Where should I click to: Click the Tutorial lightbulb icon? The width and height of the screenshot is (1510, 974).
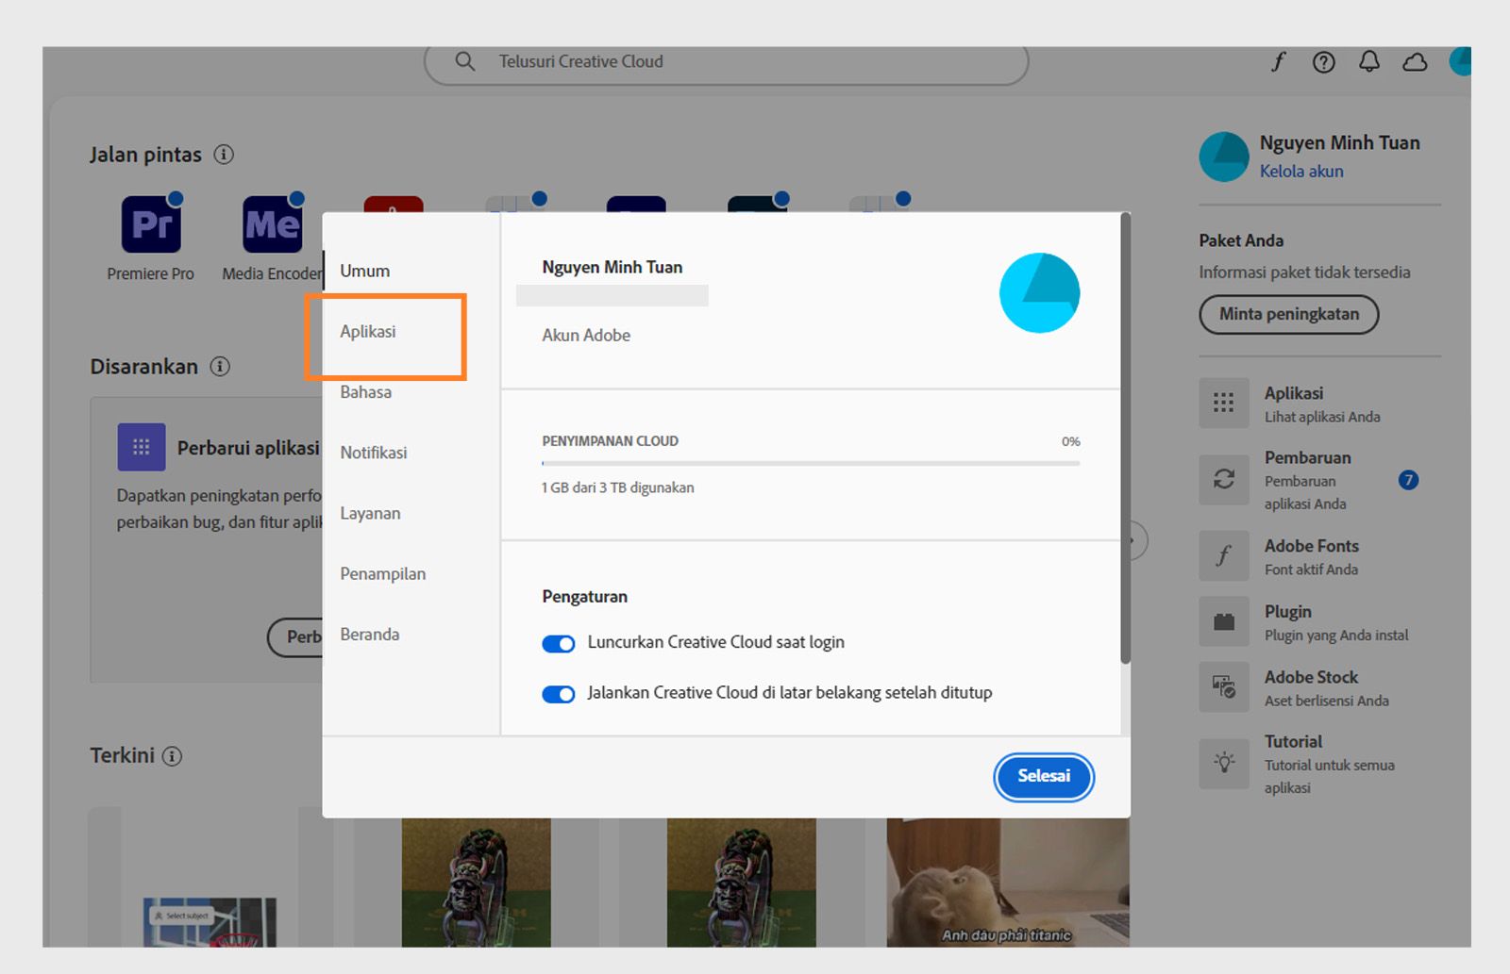tap(1223, 764)
